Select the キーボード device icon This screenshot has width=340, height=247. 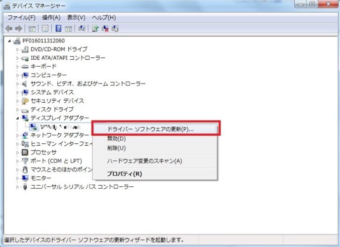25,67
